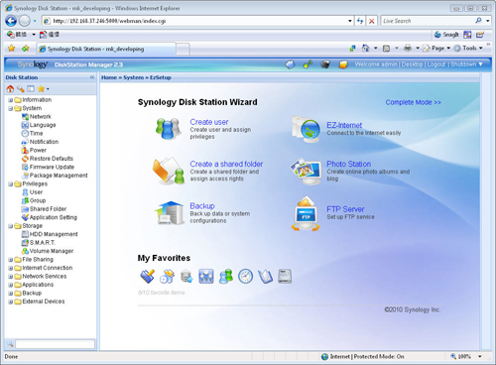Viewport: 496px width, 365px height.
Task: Expand the Information tree node
Action: click(10, 100)
